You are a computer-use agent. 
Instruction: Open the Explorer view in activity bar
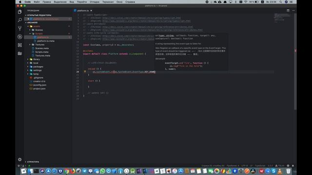(x=19, y=12)
